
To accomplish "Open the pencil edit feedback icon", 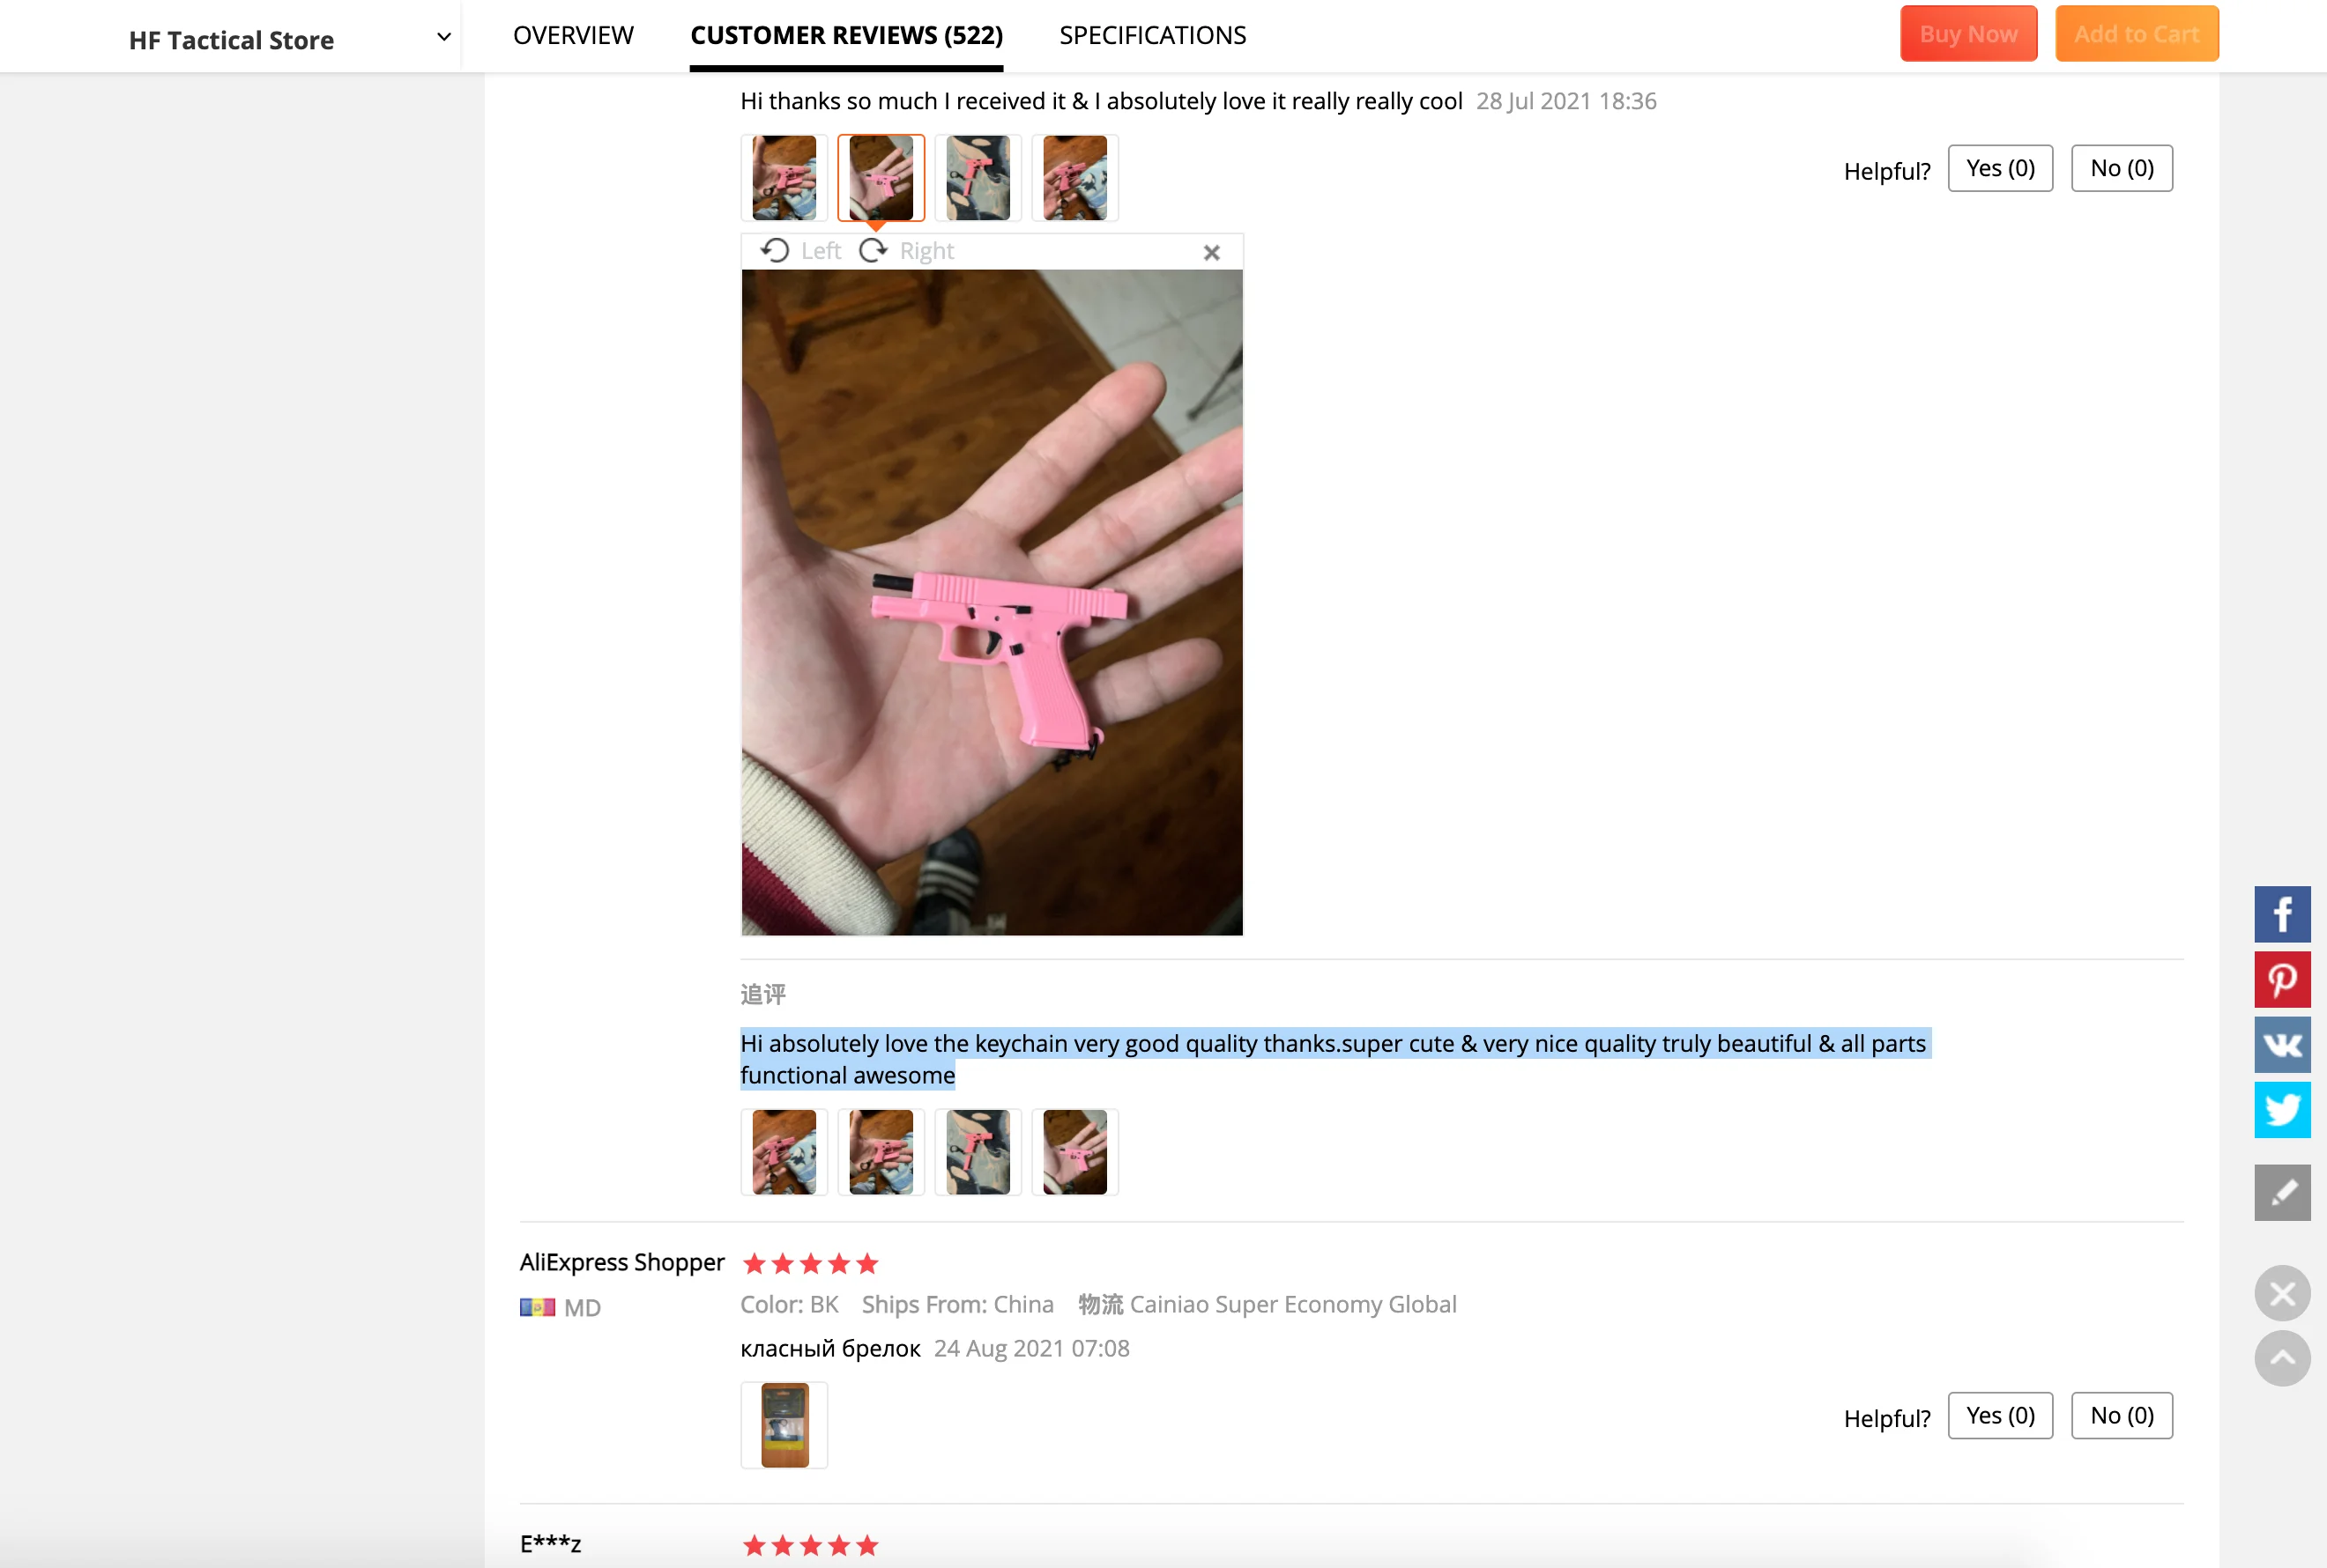I will click(2281, 1192).
